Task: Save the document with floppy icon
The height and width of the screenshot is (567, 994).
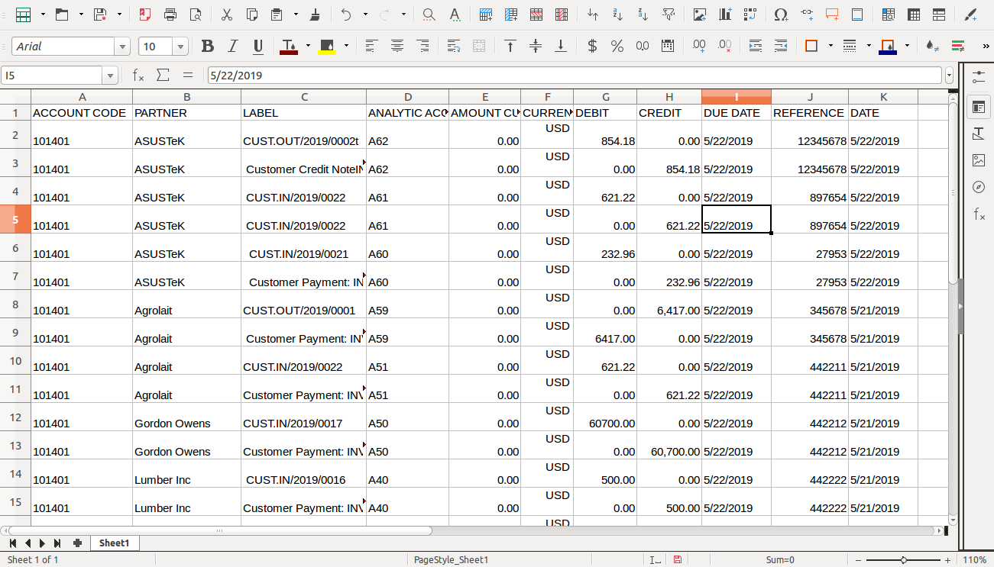Action: click(100, 14)
